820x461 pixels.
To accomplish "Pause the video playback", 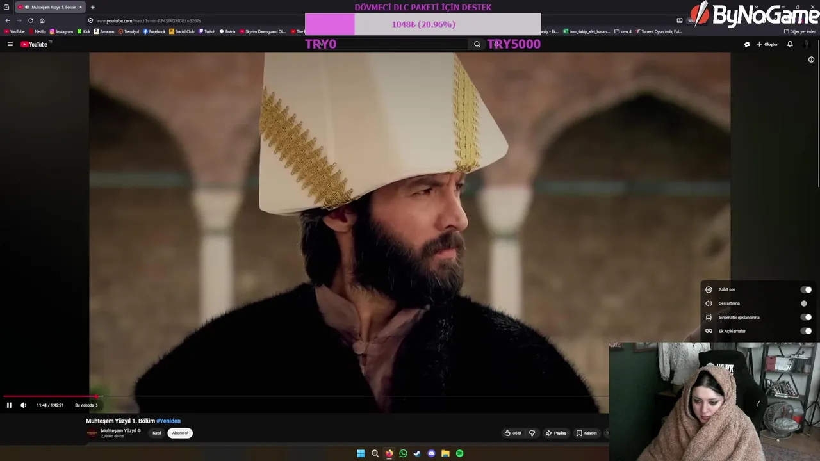I will point(9,405).
